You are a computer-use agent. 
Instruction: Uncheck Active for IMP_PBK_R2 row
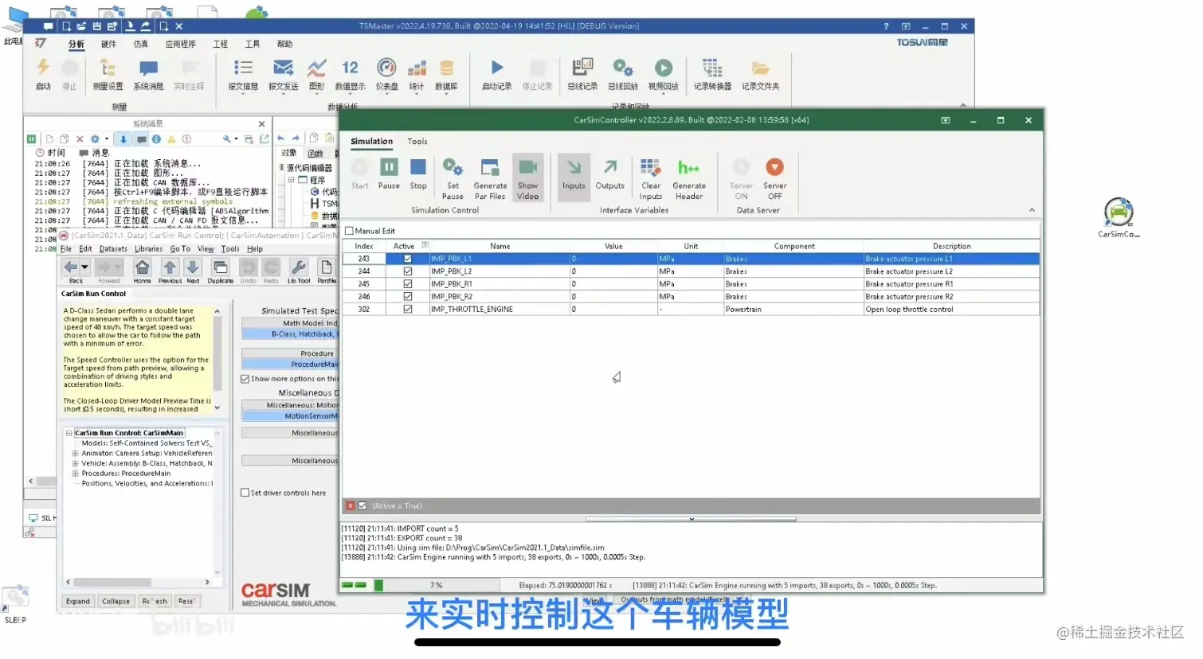(408, 297)
